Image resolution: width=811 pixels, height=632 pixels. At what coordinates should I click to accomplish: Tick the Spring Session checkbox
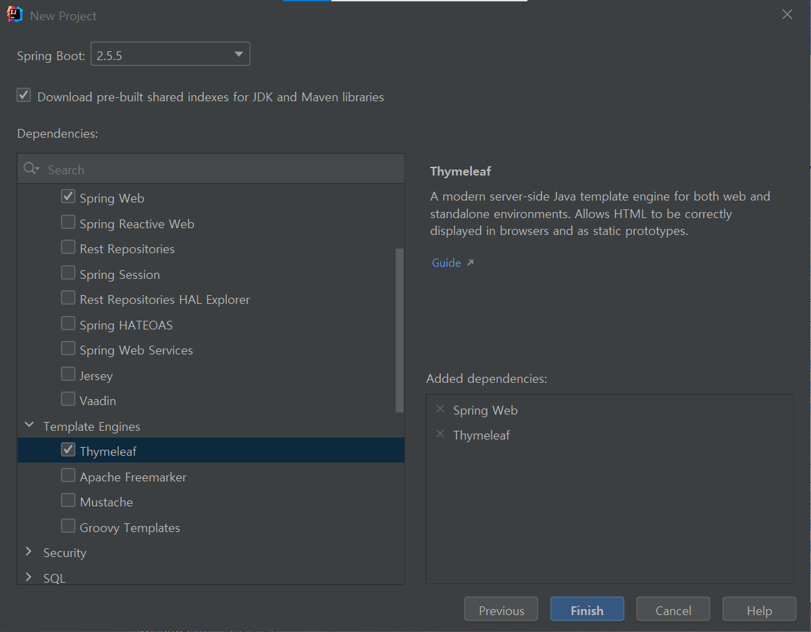pos(68,273)
